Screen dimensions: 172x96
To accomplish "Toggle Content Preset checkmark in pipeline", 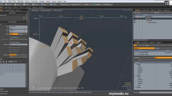I will pyautogui.click(x=135, y=53).
